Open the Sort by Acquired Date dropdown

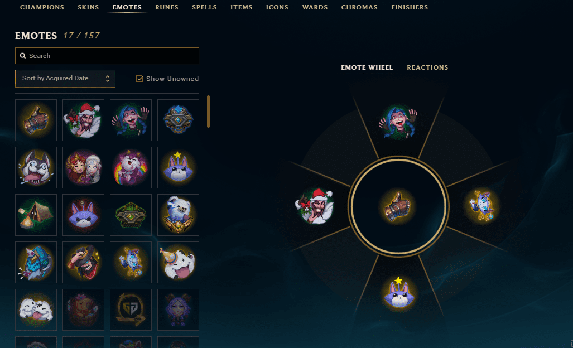click(65, 79)
